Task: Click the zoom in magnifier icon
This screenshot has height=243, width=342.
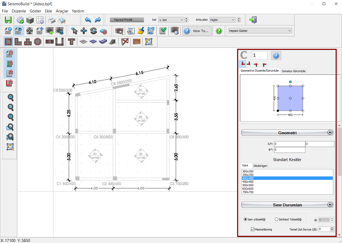Action: pos(11,98)
